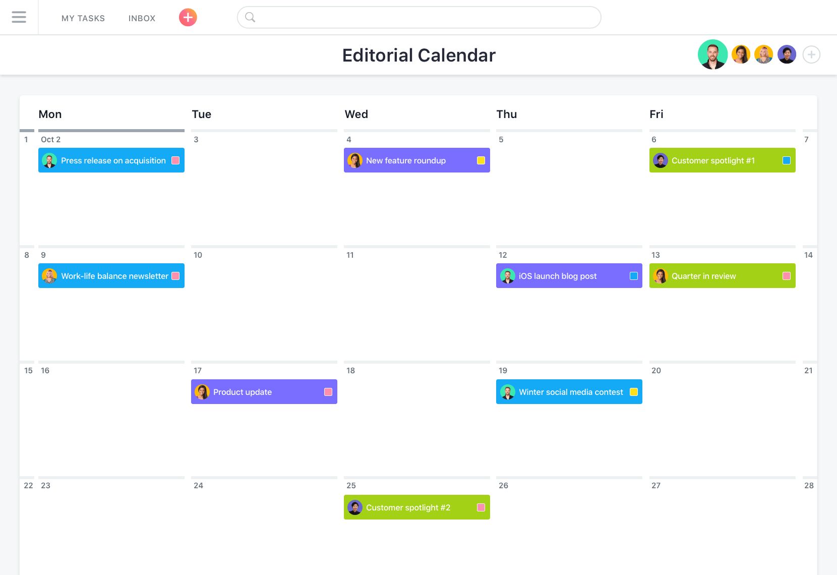Image resolution: width=837 pixels, height=575 pixels.
Task: Click the assignee avatar on iOS launch blog post
Action: click(x=508, y=276)
